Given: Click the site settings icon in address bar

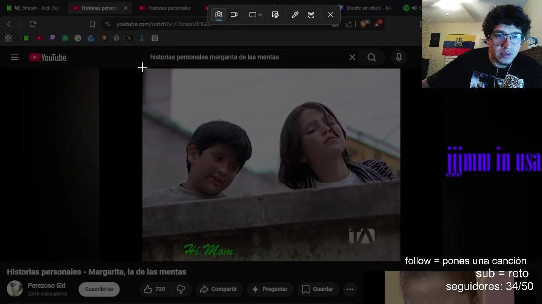Looking at the screenshot, I should 108,24.
